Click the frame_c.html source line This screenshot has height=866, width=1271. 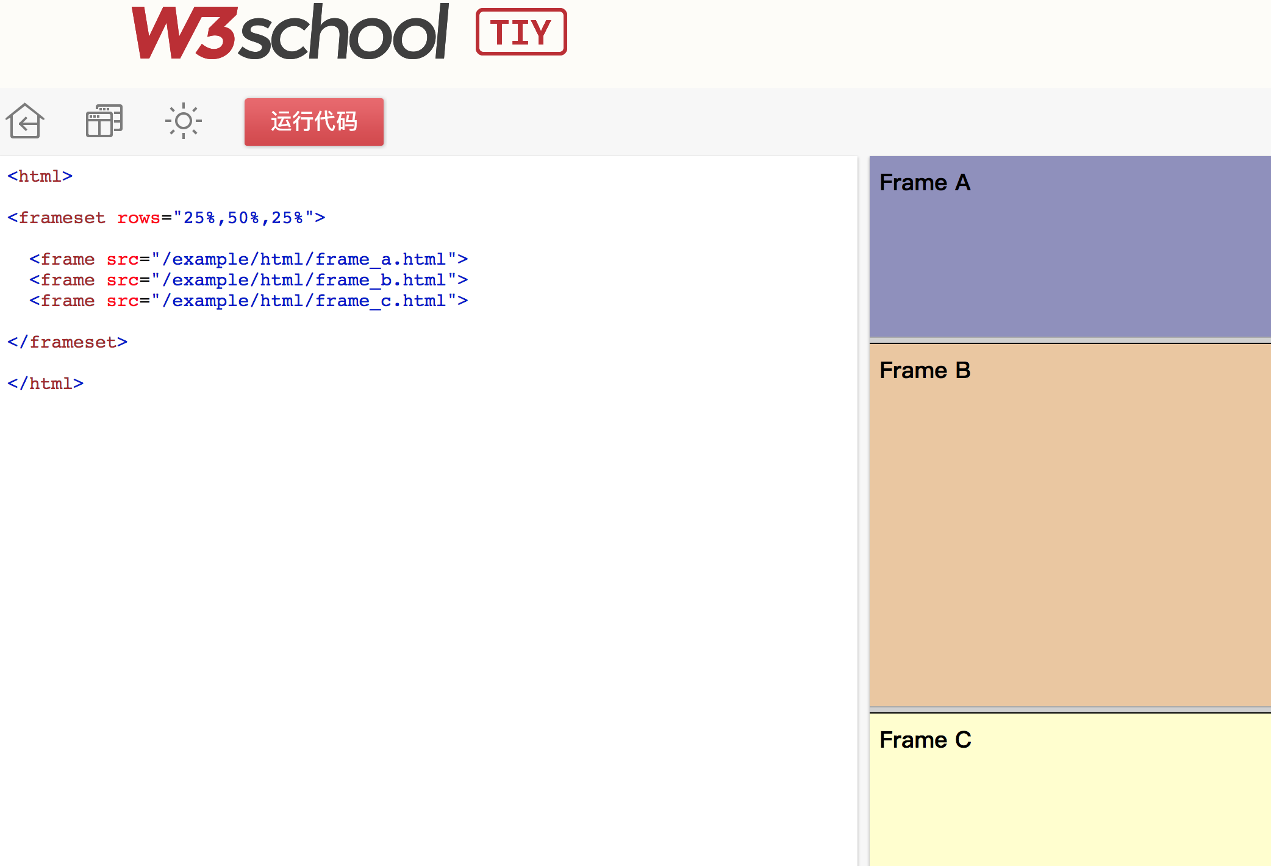coord(248,301)
